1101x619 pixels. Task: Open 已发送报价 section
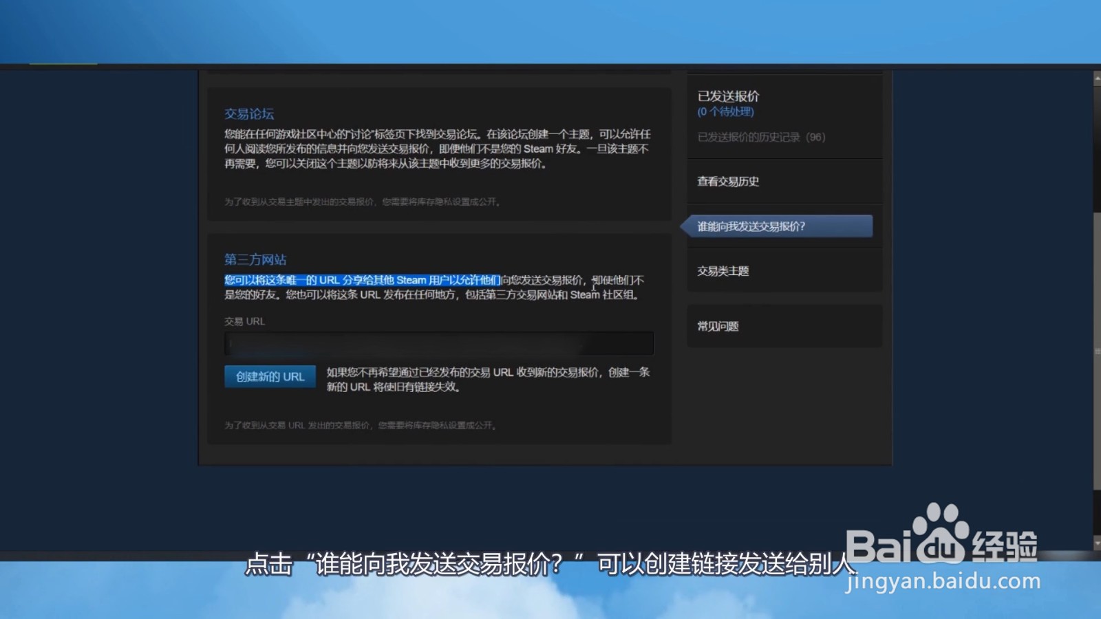[728, 96]
